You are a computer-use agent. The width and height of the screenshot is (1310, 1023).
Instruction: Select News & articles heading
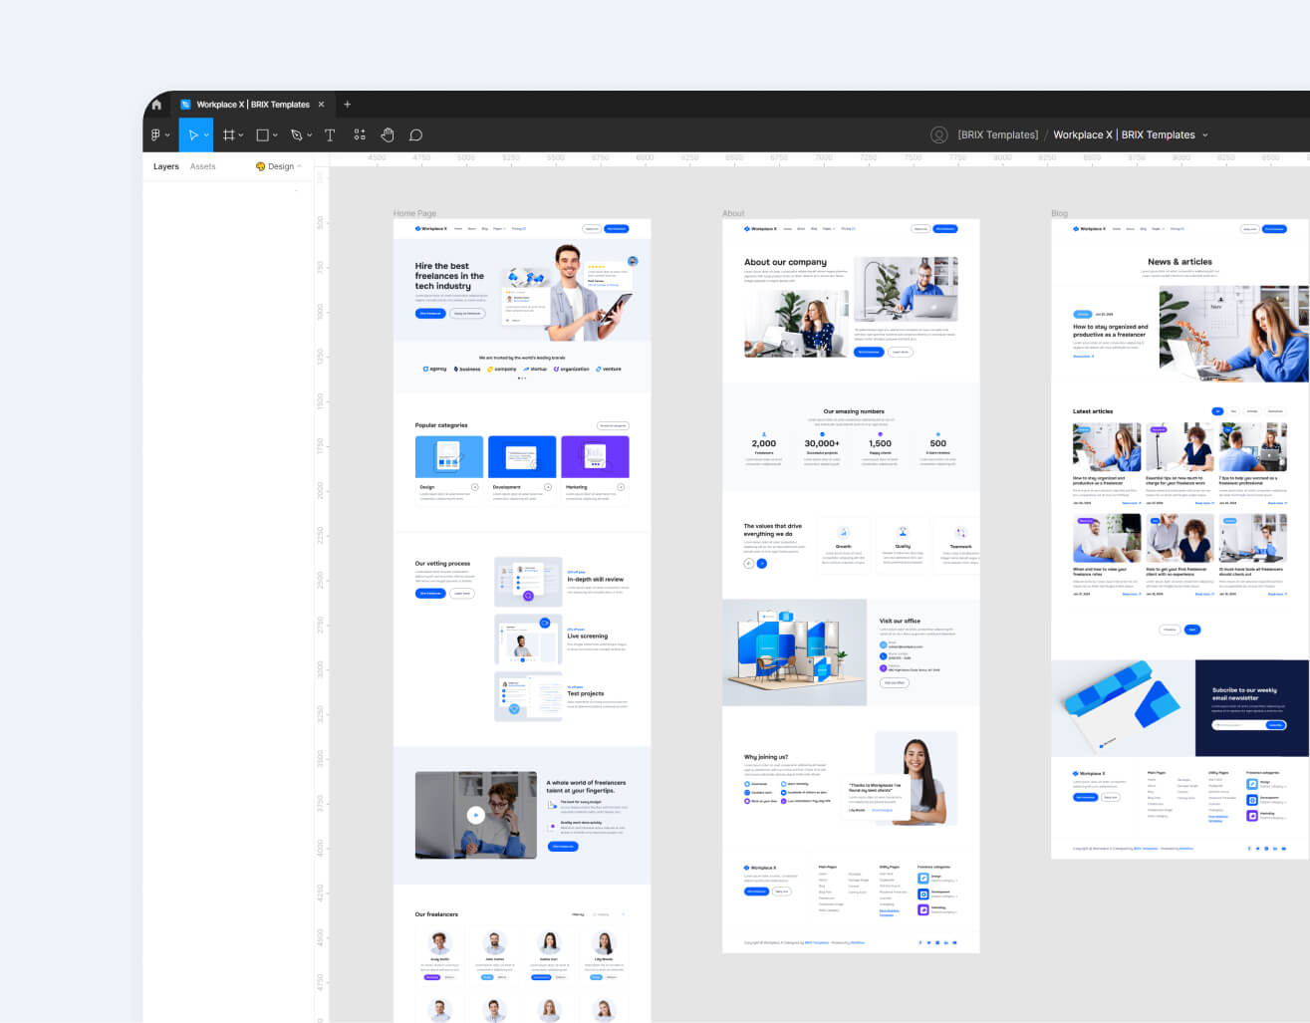pyautogui.click(x=1179, y=262)
